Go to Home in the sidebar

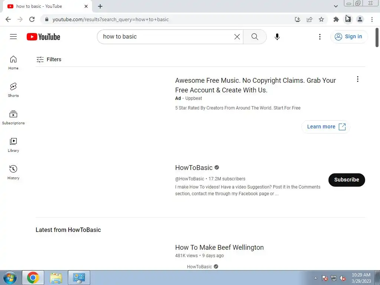tap(13, 63)
